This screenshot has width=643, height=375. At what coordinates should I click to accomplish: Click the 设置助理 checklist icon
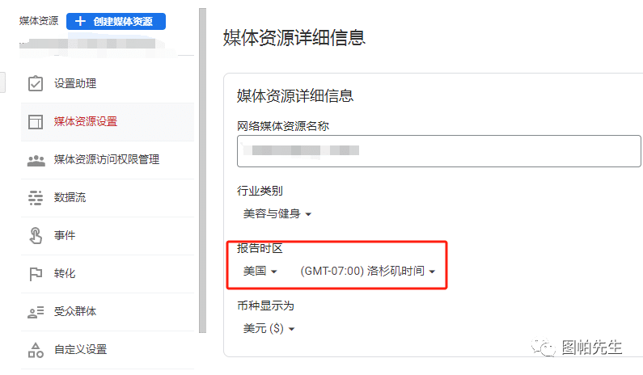[x=36, y=83]
